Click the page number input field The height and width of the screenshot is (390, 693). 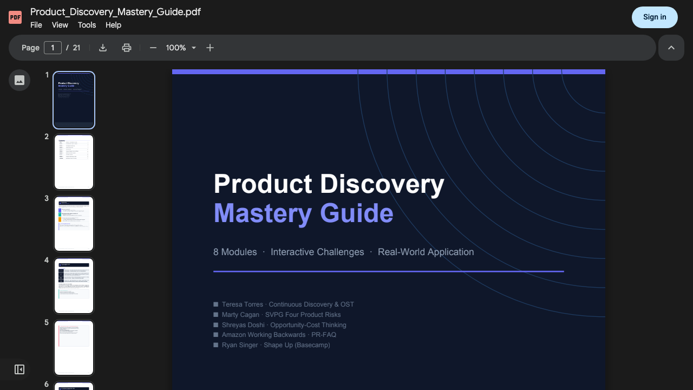(x=53, y=48)
